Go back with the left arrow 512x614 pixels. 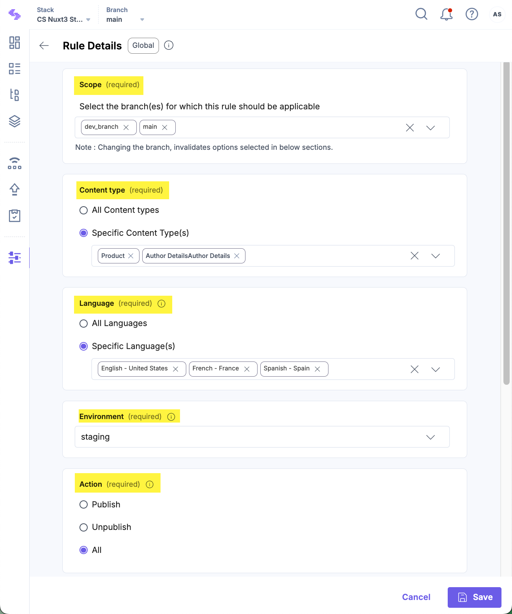click(x=44, y=46)
